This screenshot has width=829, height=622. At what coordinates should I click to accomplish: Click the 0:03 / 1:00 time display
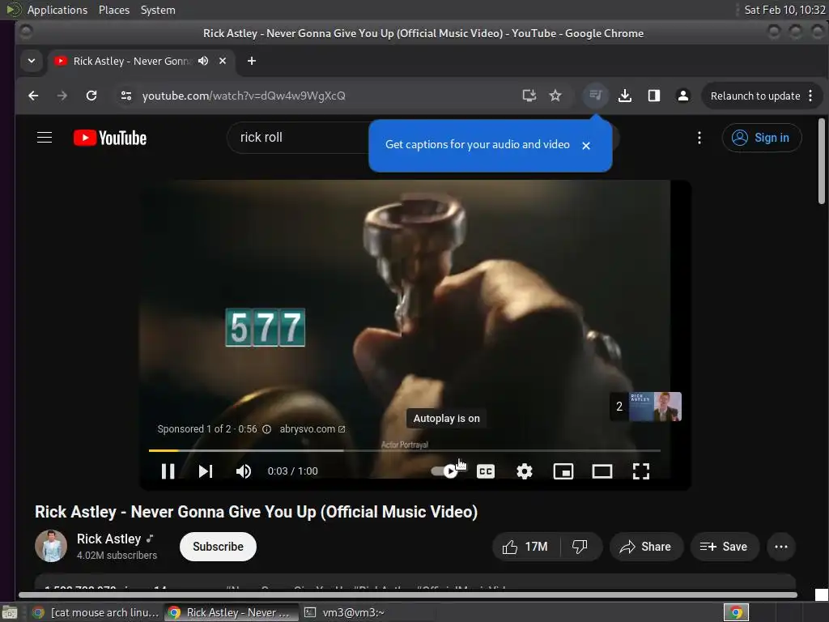click(292, 471)
